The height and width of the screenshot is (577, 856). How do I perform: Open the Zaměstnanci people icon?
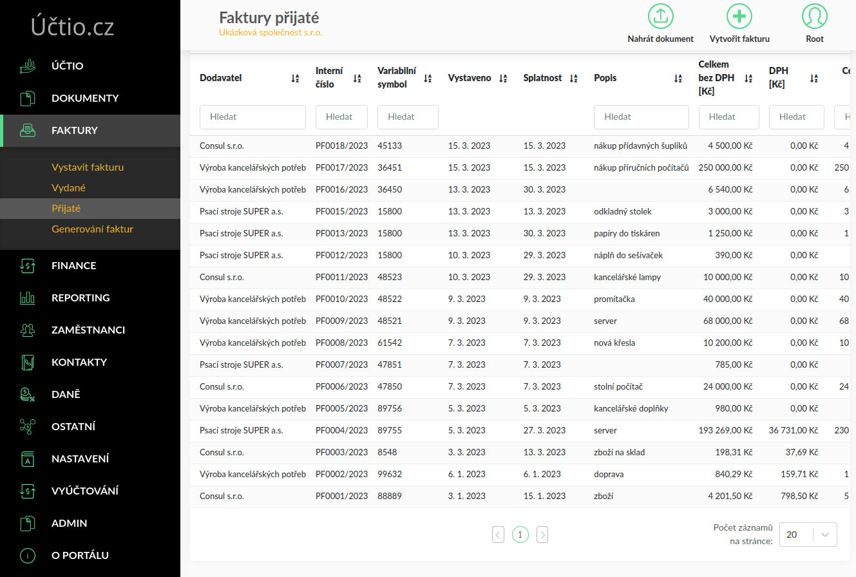tap(27, 330)
